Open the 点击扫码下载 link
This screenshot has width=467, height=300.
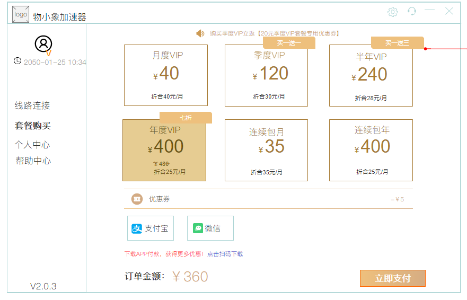pyautogui.click(x=225, y=254)
